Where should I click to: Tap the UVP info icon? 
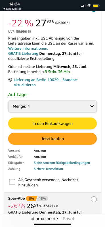30,31
